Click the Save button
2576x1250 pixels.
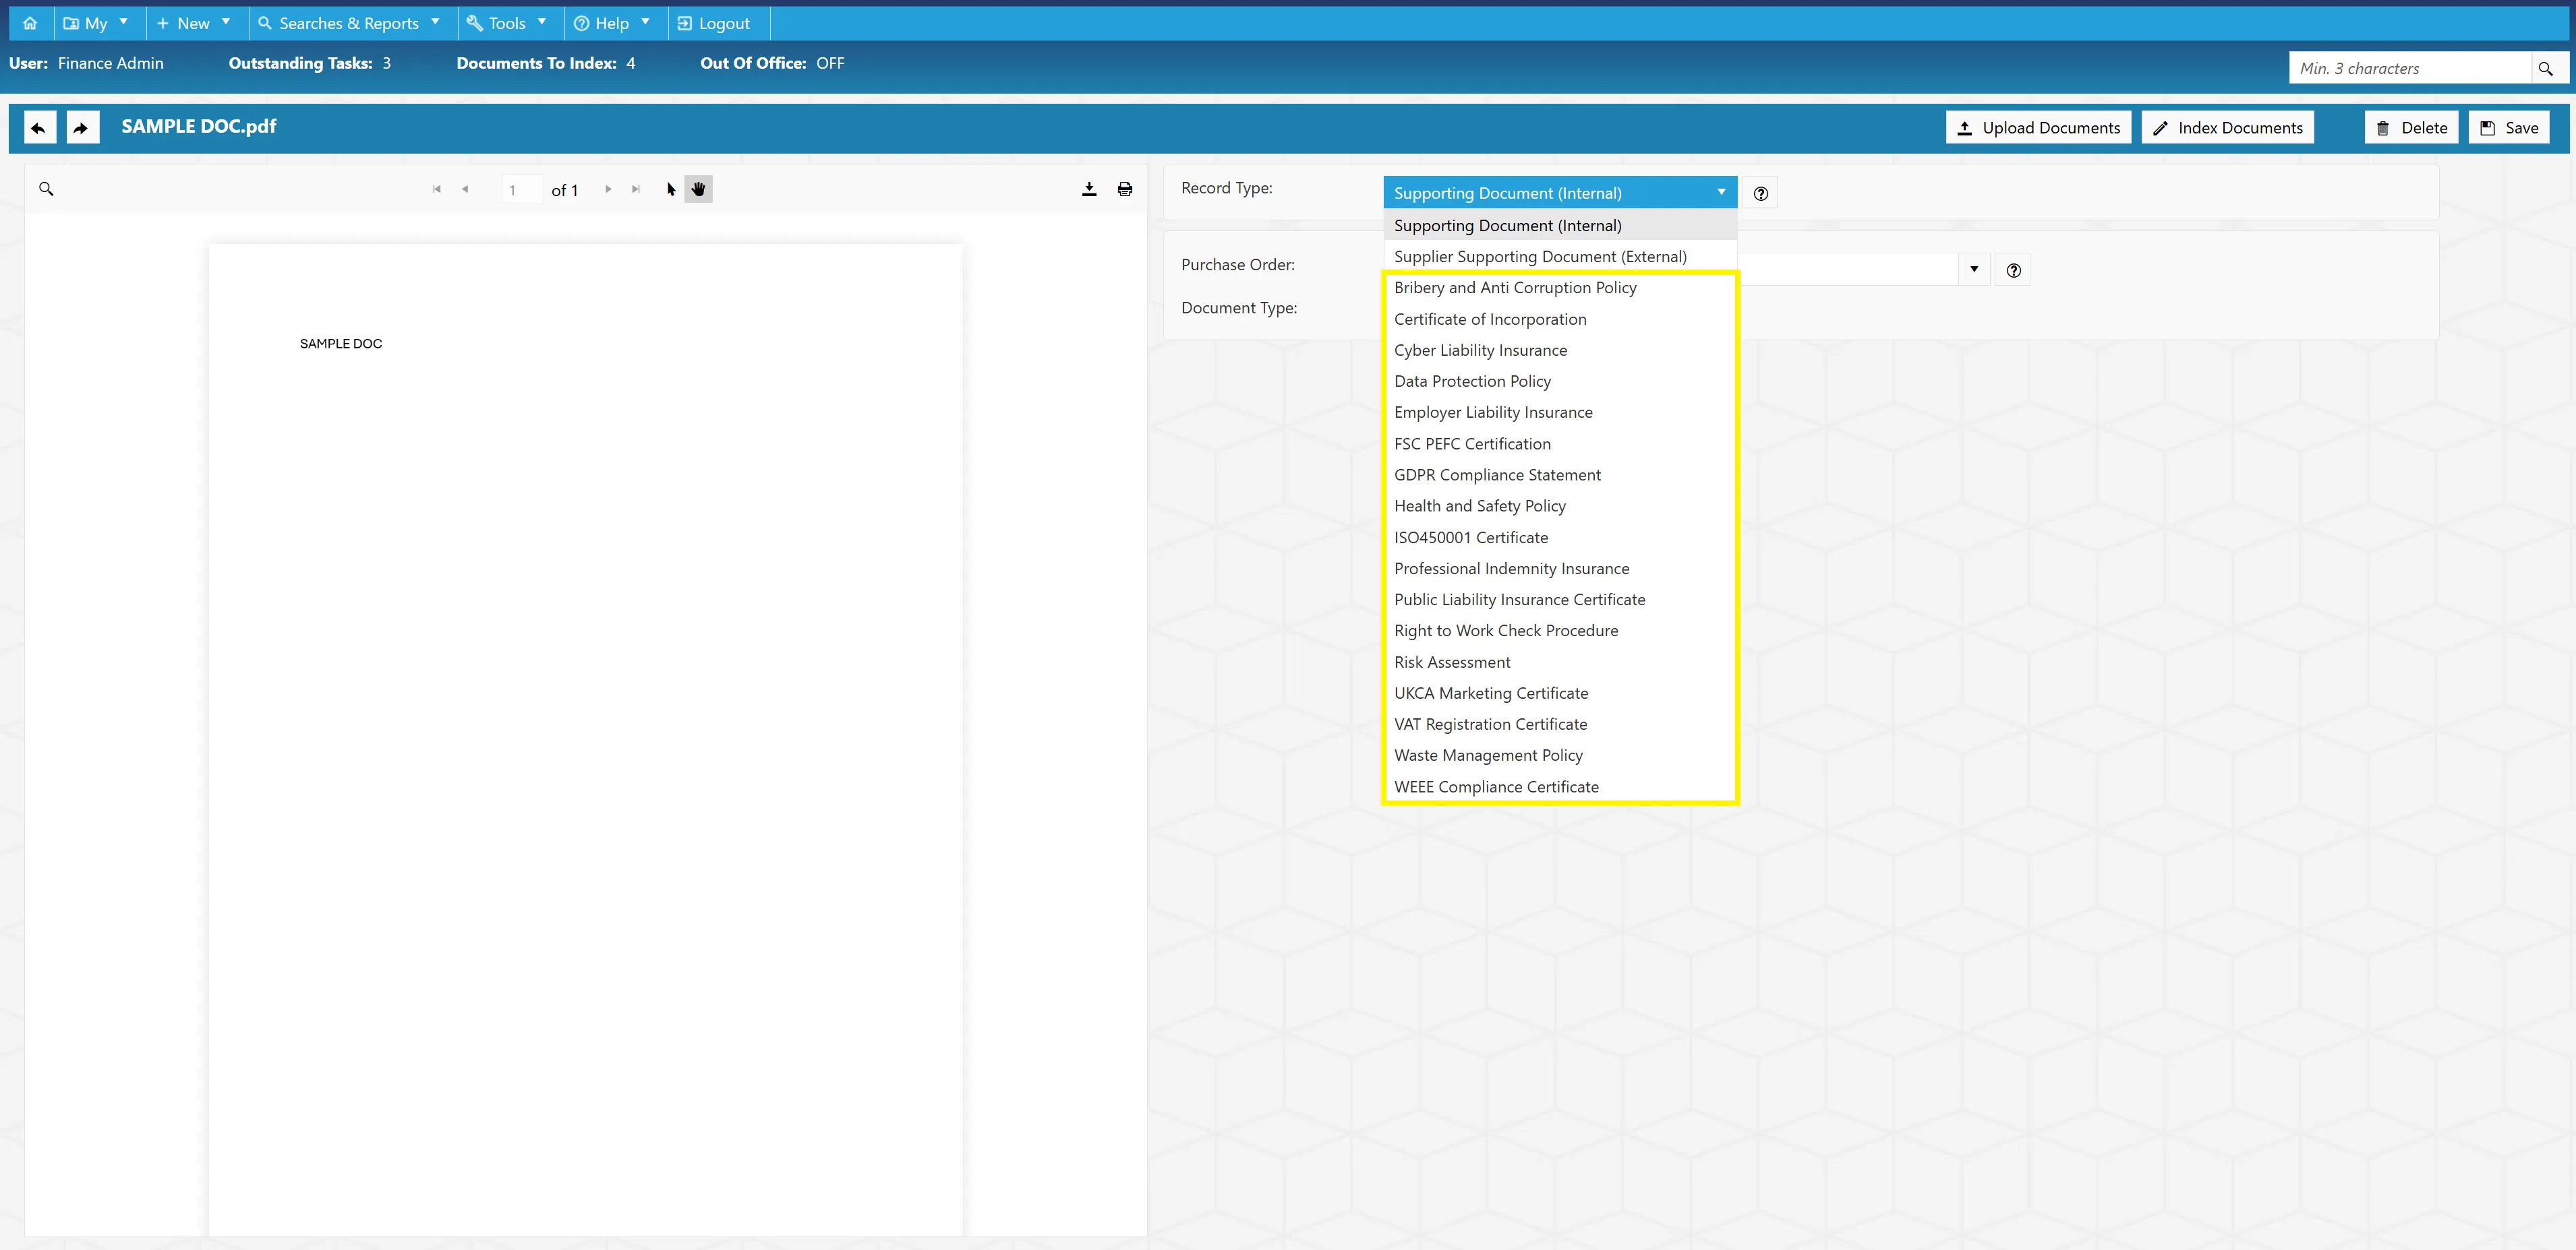(2509, 127)
